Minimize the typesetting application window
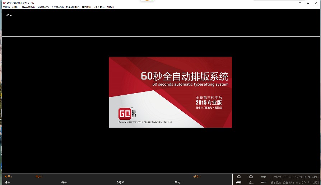This screenshot has width=321, height=185. point(300,3)
